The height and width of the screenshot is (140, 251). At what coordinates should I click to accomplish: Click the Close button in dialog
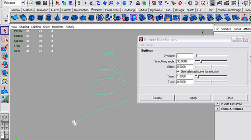tap(230, 98)
